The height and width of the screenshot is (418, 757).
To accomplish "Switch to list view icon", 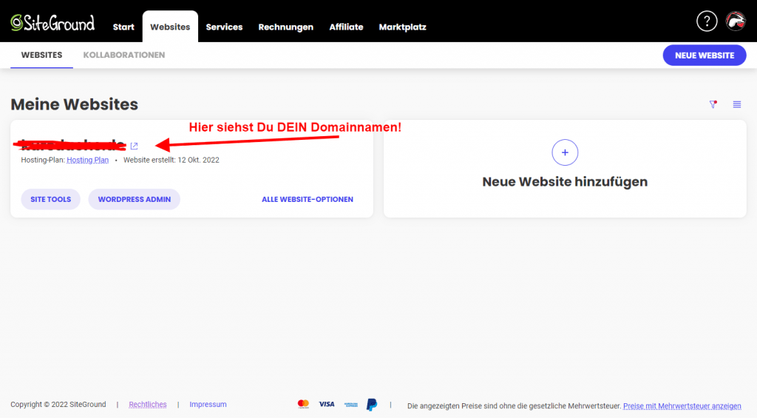I will point(737,104).
